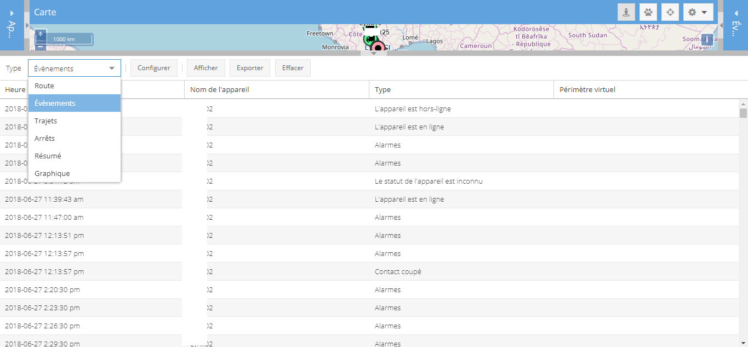Click the Configurer button

click(153, 67)
